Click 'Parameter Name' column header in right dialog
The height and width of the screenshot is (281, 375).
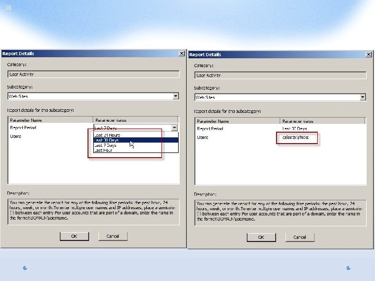(x=238, y=121)
